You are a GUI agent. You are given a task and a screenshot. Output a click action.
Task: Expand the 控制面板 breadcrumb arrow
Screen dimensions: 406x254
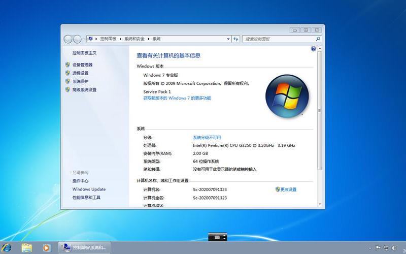pyautogui.click(x=120, y=39)
